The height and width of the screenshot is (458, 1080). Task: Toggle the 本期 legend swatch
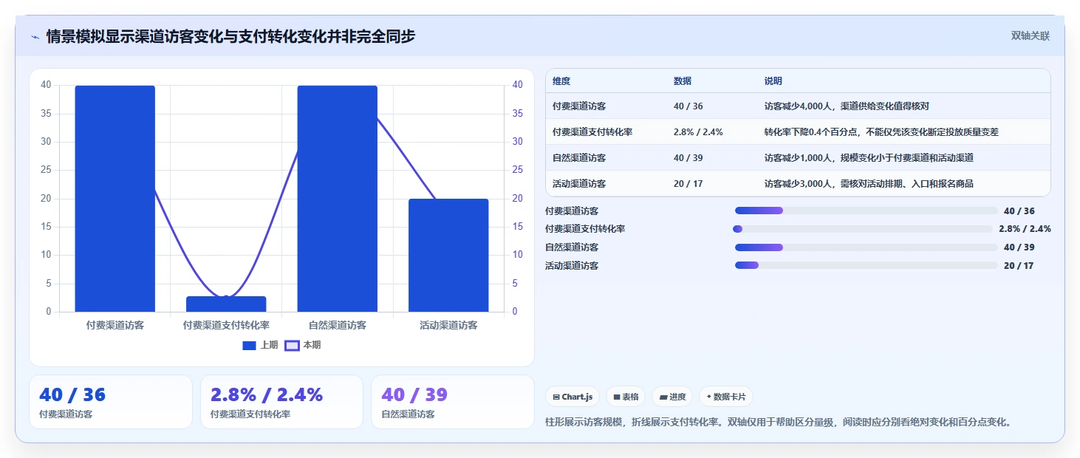click(x=292, y=345)
